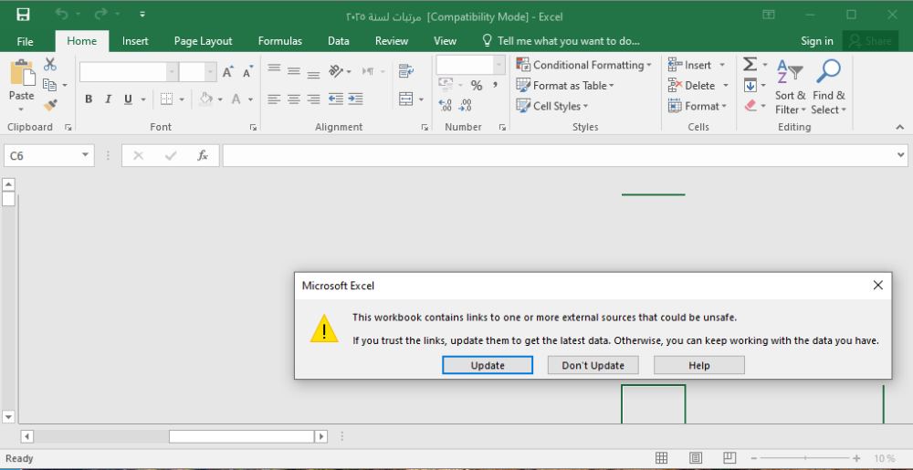Click the Cut scissors icon

[x=50, y=65]
